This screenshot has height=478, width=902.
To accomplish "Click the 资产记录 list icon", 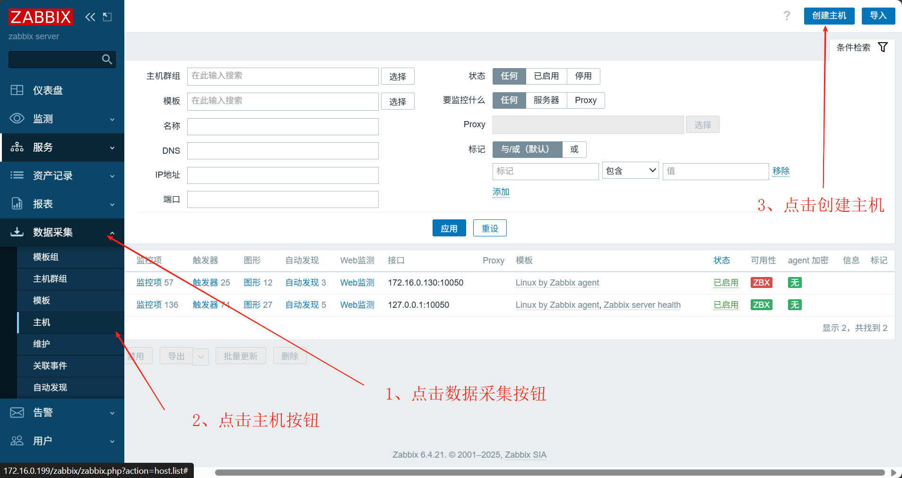I will pyautogui.click(x=17, y=175).
